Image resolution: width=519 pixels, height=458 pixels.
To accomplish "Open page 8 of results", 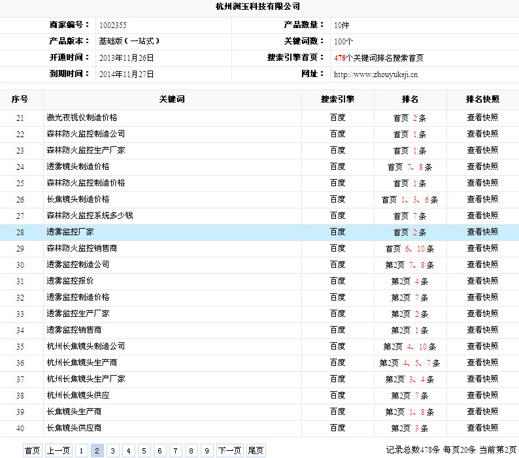I will [x=192, y=450].
